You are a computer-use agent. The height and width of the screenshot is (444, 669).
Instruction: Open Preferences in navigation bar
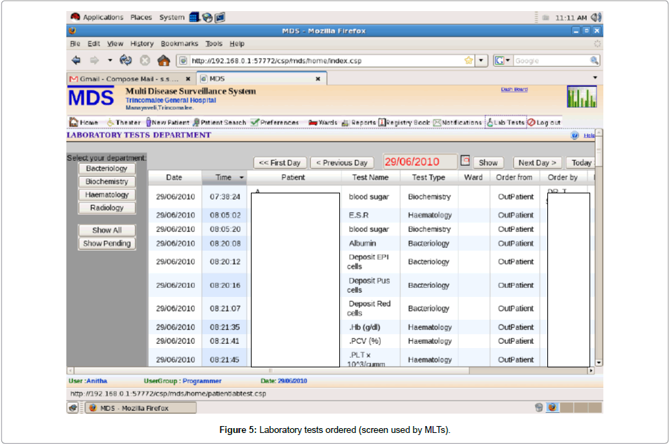(274, 122)
